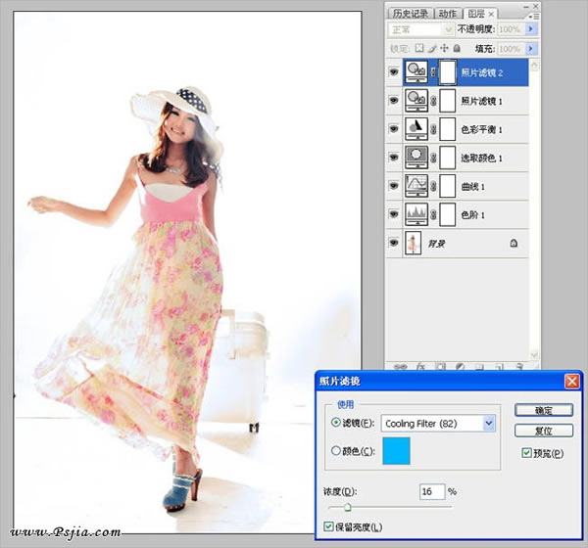Click the Curves 1 adjustment icon
Image resolution: width=588 pixels, height=548 pixels.
coord(416,186)
